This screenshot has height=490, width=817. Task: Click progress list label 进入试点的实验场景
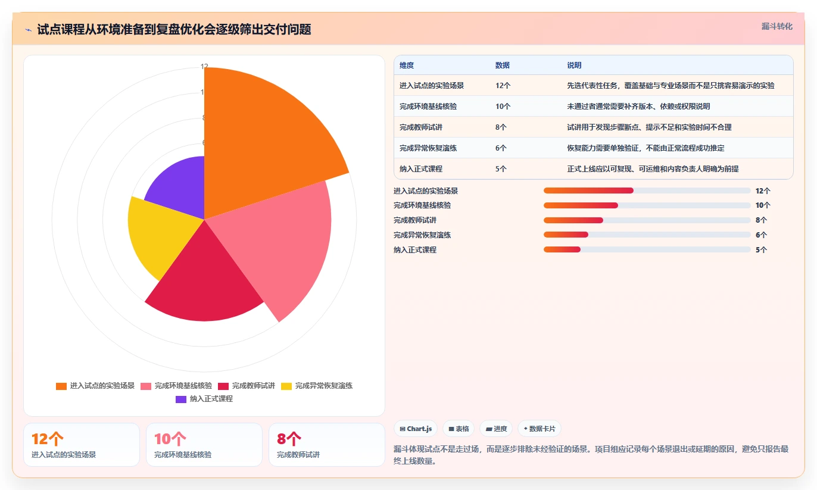pyautogui.click(x=426, y=191)
